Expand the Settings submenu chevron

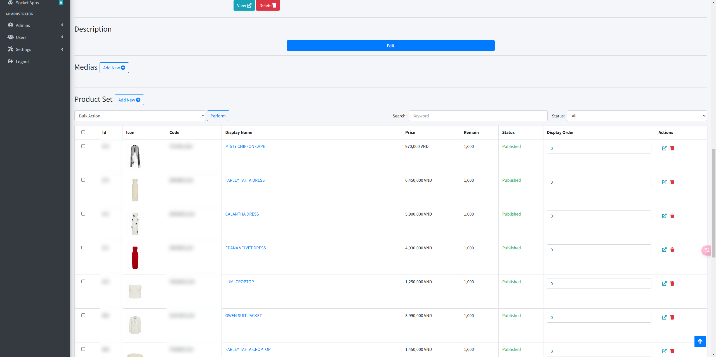[x=62, y=49]
